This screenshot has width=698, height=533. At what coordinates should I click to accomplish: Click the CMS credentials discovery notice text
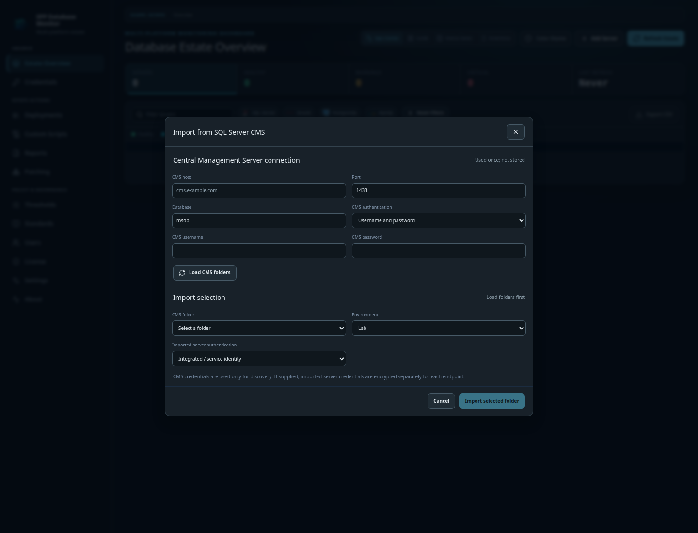coord(318,376)
